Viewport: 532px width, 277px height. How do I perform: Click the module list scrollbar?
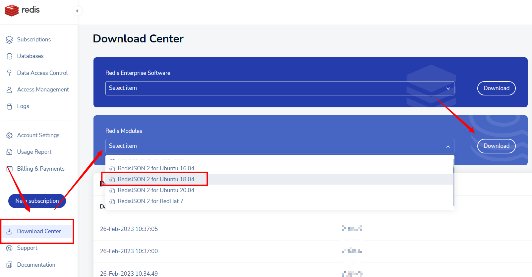click(x=453, y=186)
